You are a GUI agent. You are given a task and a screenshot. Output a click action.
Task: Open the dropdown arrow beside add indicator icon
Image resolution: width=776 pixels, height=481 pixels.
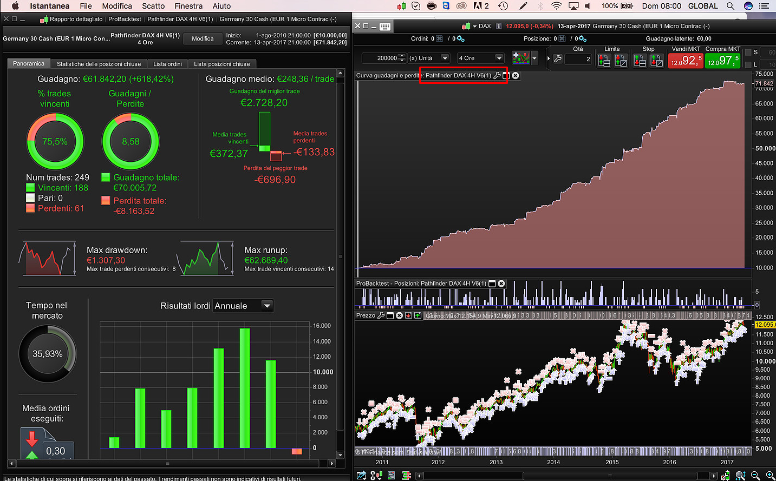(x=534, y=58)
